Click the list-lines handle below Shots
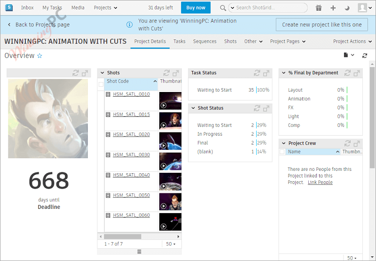 point(139,252)
